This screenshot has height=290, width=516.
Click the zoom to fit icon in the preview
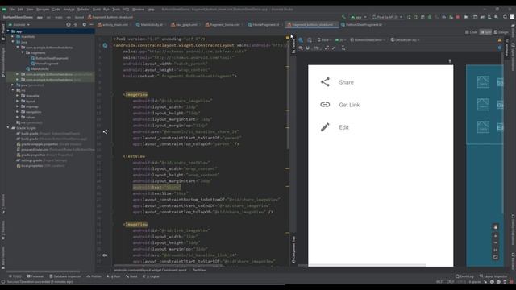click(496, 257)
